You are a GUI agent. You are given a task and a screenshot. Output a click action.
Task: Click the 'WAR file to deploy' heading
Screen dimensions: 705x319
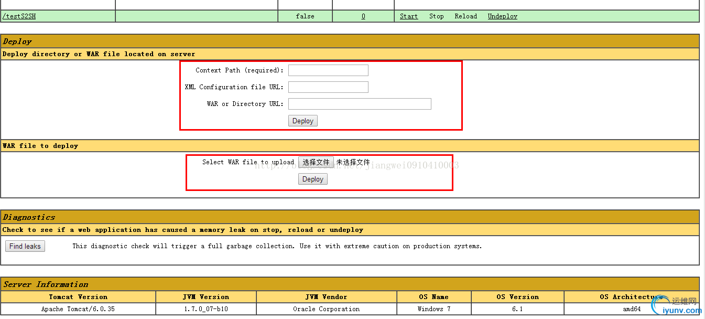40,146
